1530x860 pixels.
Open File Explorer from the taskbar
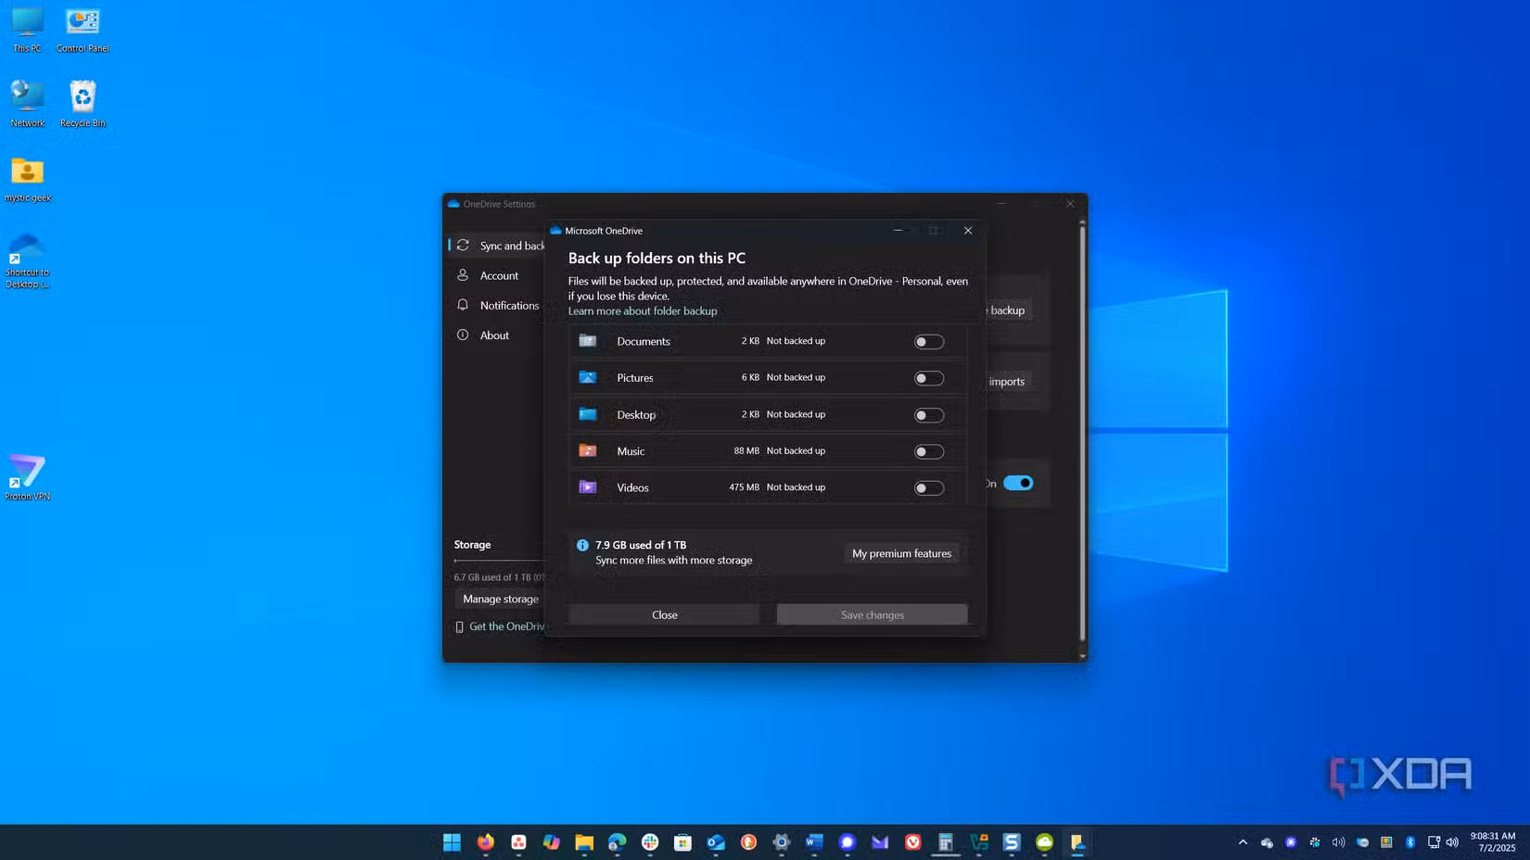[584, 842]
